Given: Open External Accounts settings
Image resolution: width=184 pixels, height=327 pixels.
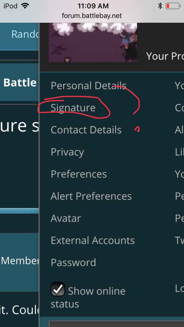Looking at the screenshot, I should (93, 240).
